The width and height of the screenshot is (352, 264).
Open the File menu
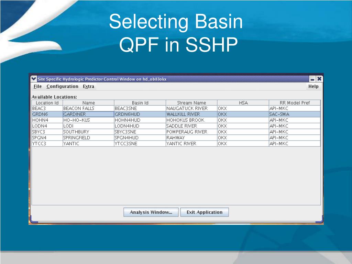point(37,86)
